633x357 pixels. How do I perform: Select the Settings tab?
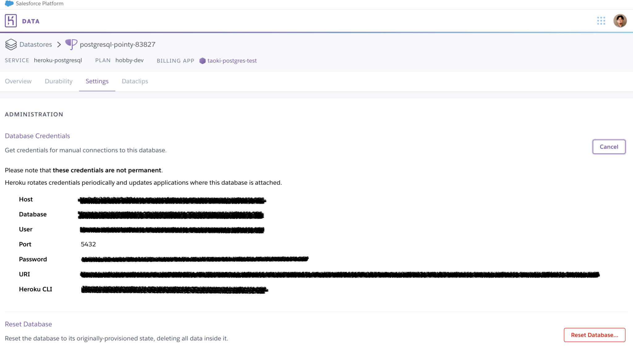coord(97,81)
